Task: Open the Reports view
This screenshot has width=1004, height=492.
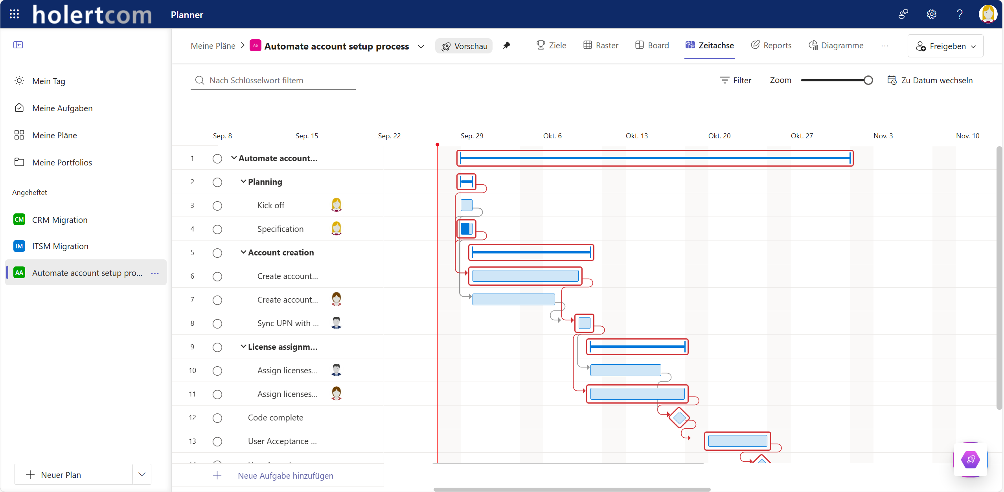Action: pos(770,45)
